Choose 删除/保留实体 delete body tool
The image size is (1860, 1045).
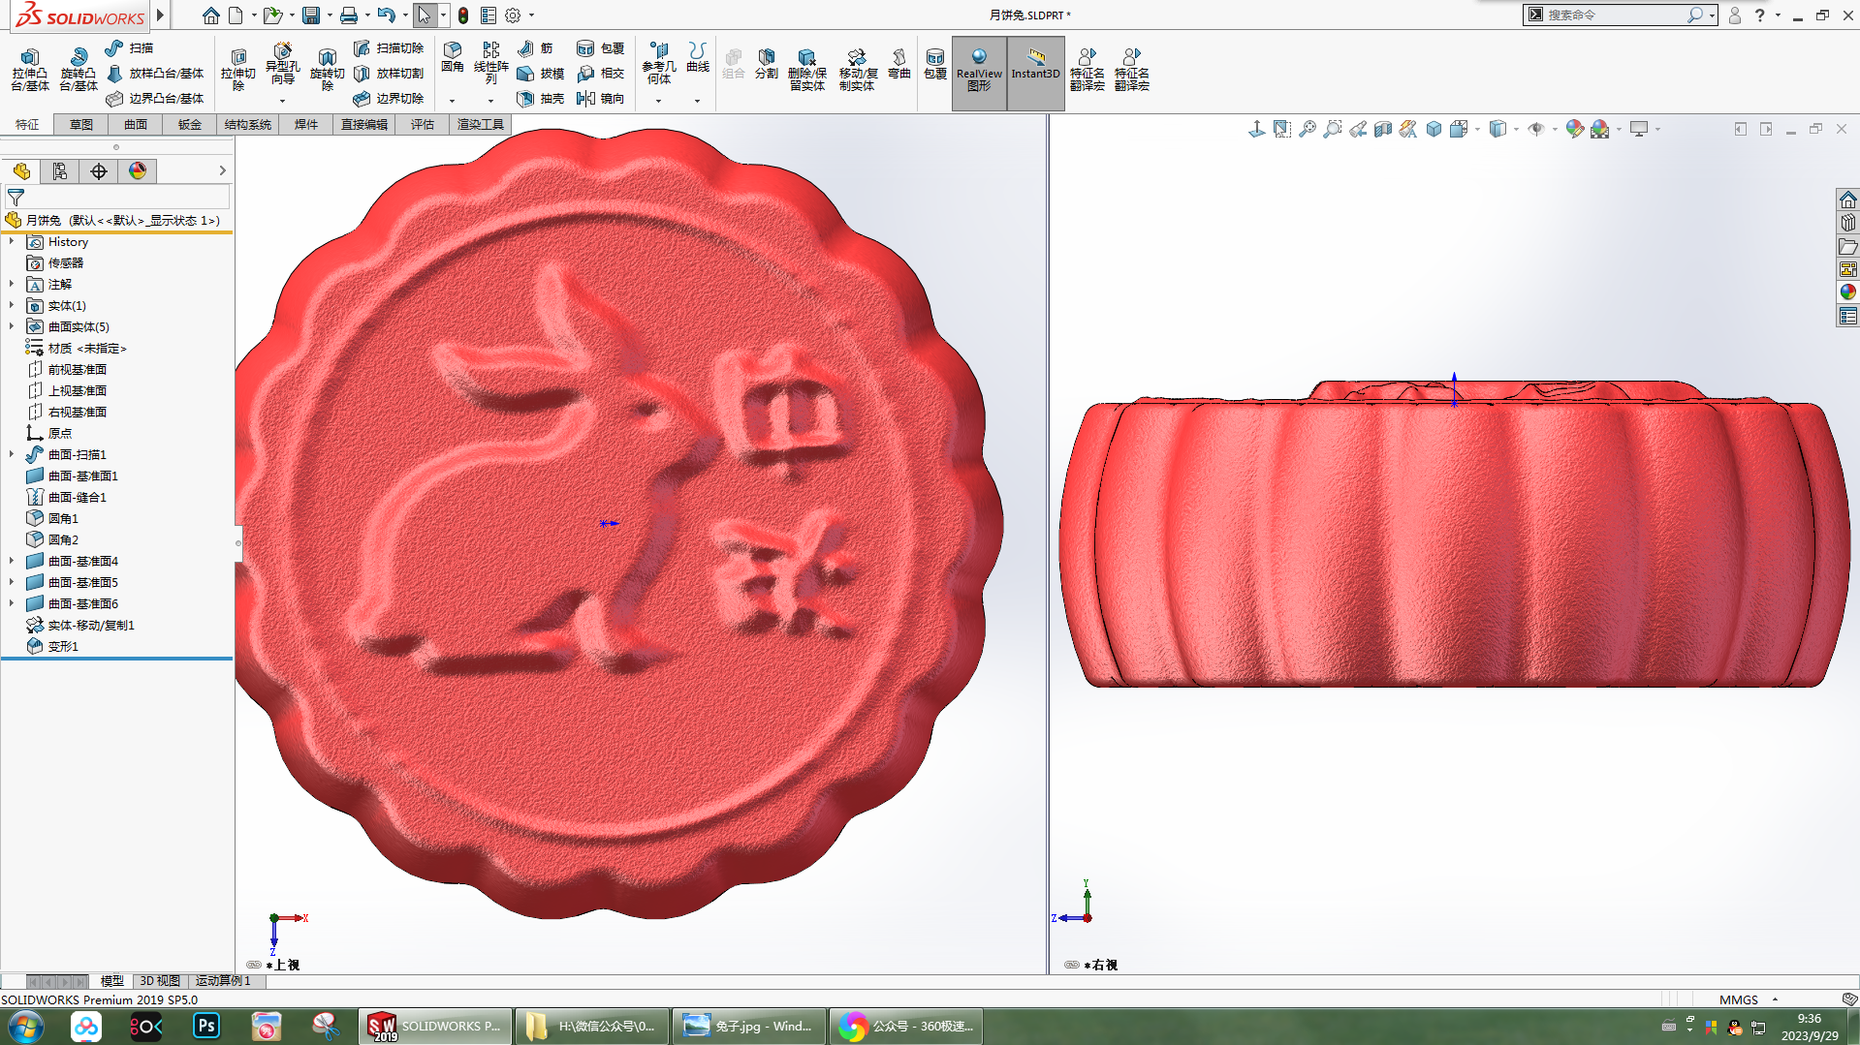pyautogui.click(x=807, y=70)
